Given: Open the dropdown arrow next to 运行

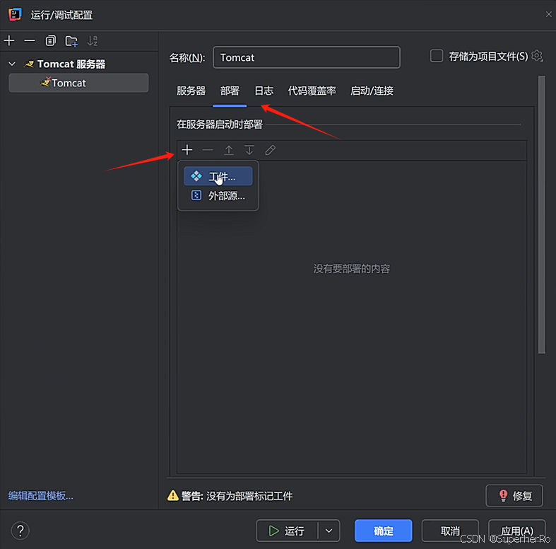Looking at the screenshot, I should click(329, 531).
